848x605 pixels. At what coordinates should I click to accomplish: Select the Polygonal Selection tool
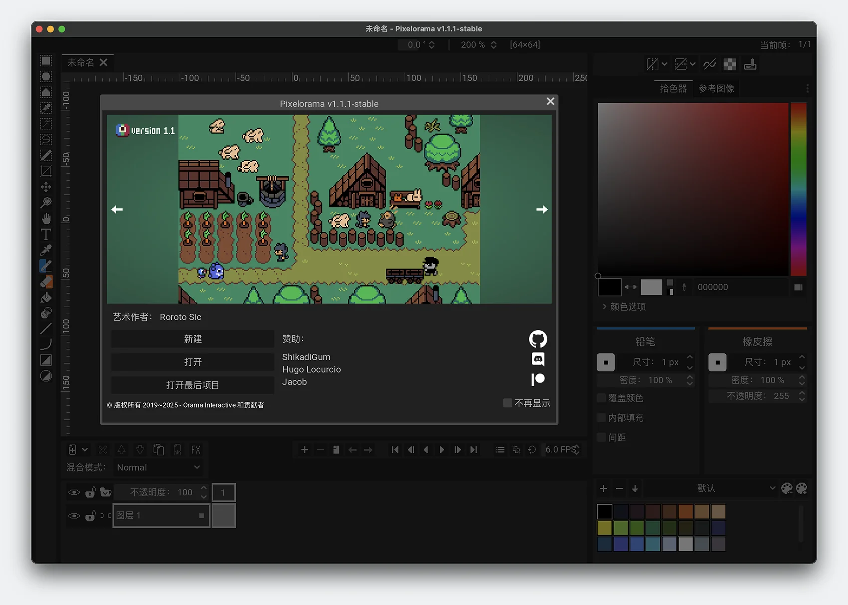(46, 92)
